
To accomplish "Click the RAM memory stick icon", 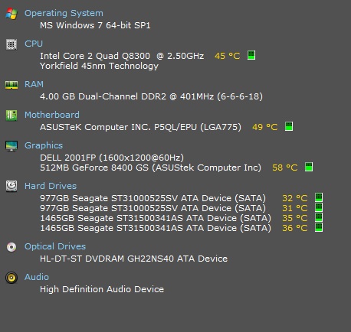I will pos(11,85).
